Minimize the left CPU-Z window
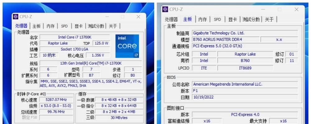Viewport: 311px width, 124px height. coord(107,17)
